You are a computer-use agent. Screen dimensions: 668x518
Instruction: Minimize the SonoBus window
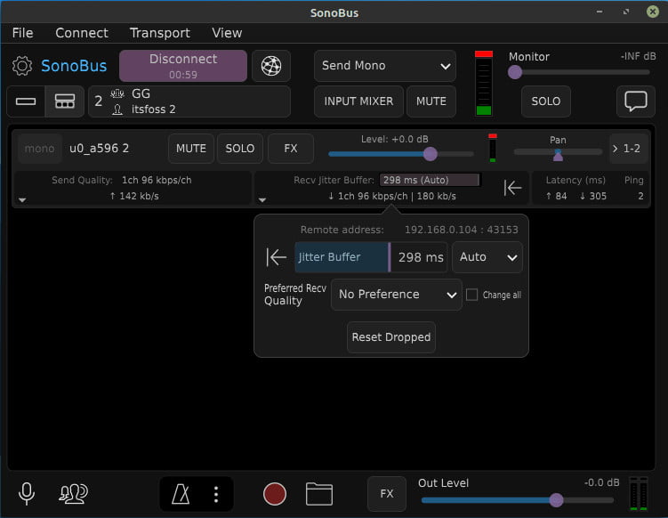pos(600,12)
